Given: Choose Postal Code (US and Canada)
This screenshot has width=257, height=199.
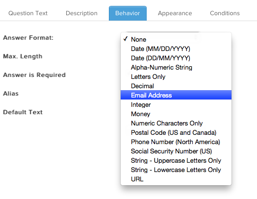Looking at the screenshot, I should 176,132.
